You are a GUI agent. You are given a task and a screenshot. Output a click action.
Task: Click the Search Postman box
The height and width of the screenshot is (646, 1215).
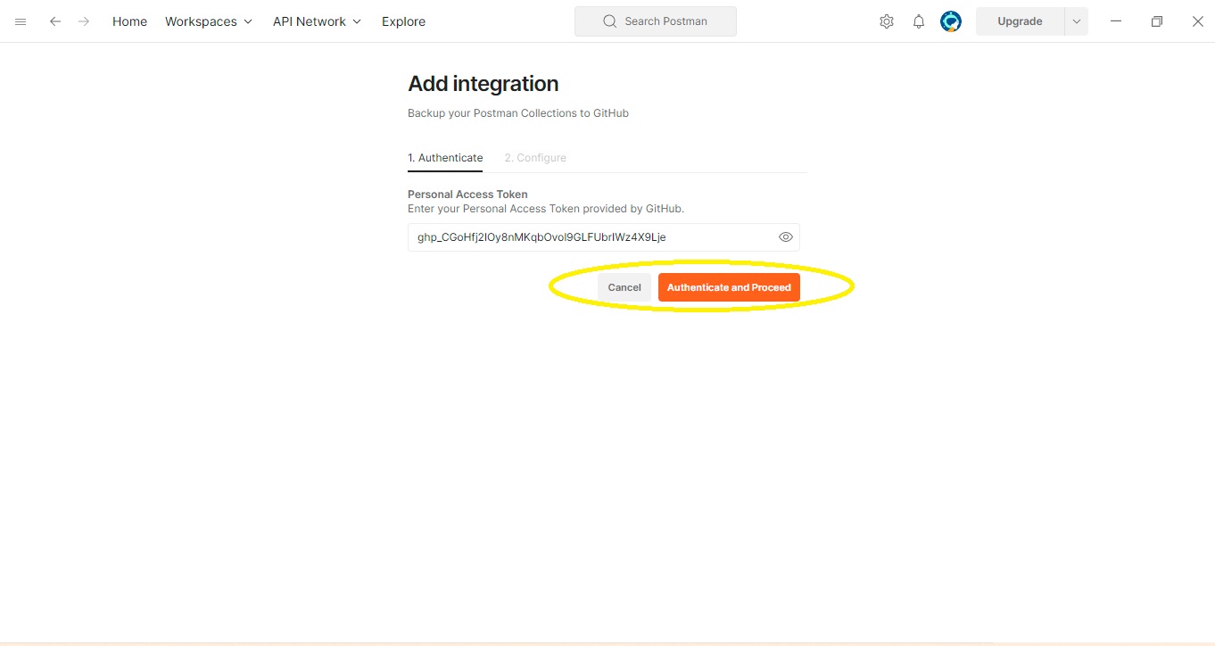[x=665, y=21]
